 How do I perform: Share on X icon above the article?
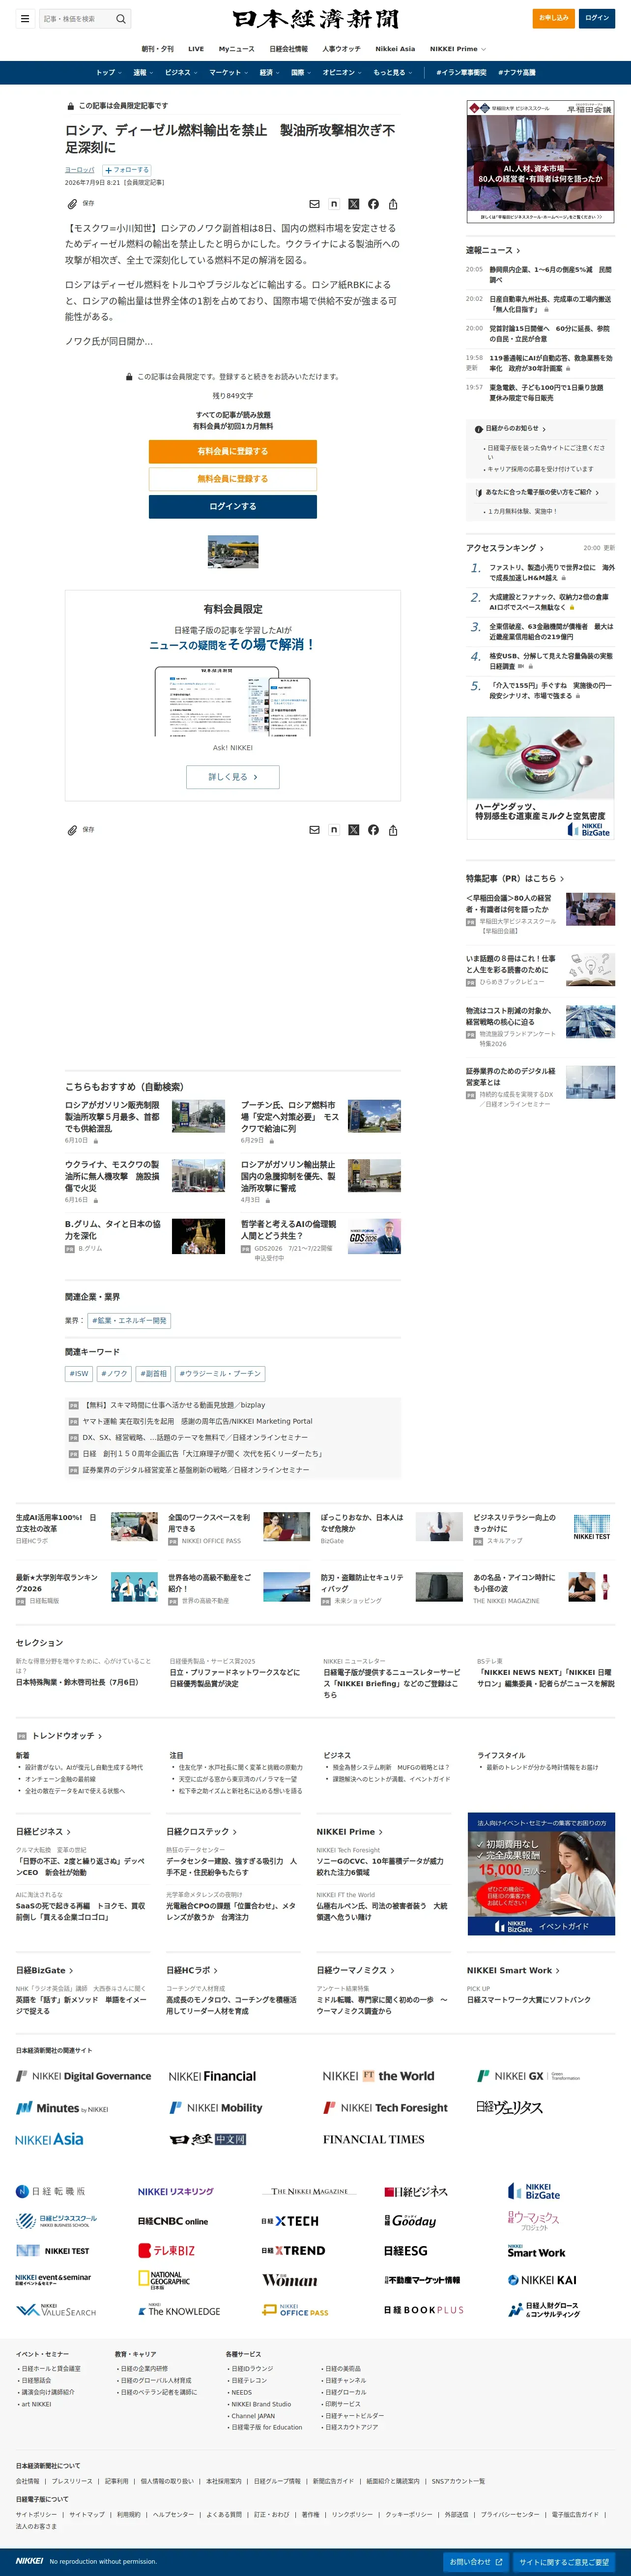(x=353, y=204)
